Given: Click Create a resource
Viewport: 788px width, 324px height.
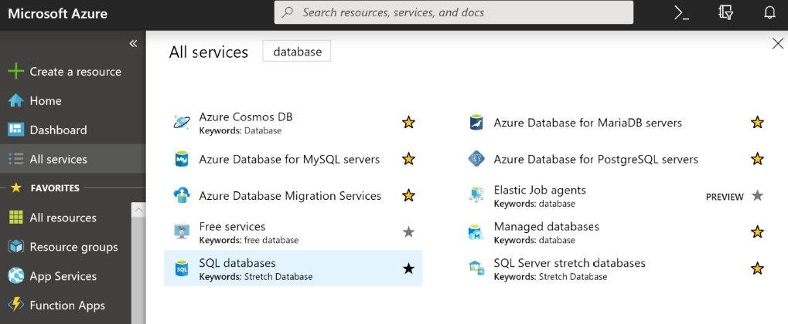Looking at the screenshot, I should pyautogui.click(x=75, y=72).
